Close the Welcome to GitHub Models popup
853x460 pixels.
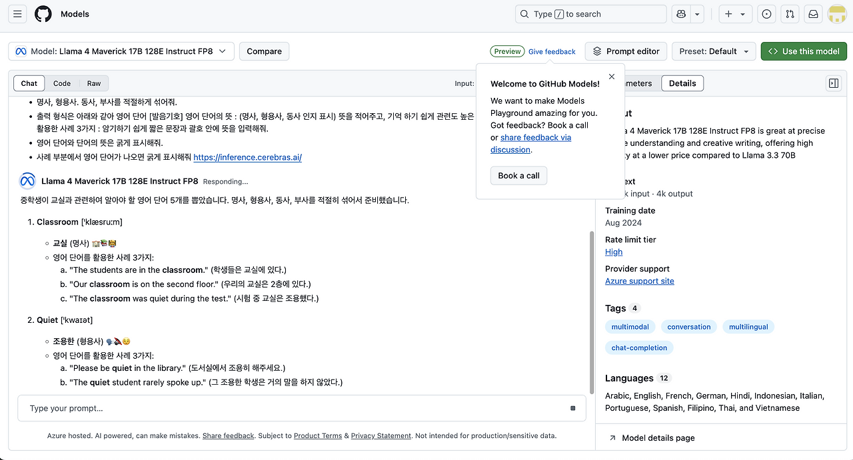pyautogui.click(x=612, y=77)
